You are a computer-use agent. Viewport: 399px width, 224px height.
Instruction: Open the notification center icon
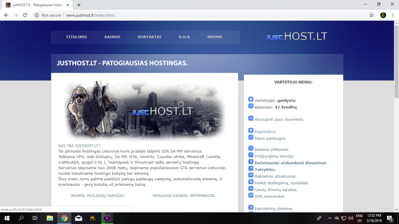click(x=390, y=218)
